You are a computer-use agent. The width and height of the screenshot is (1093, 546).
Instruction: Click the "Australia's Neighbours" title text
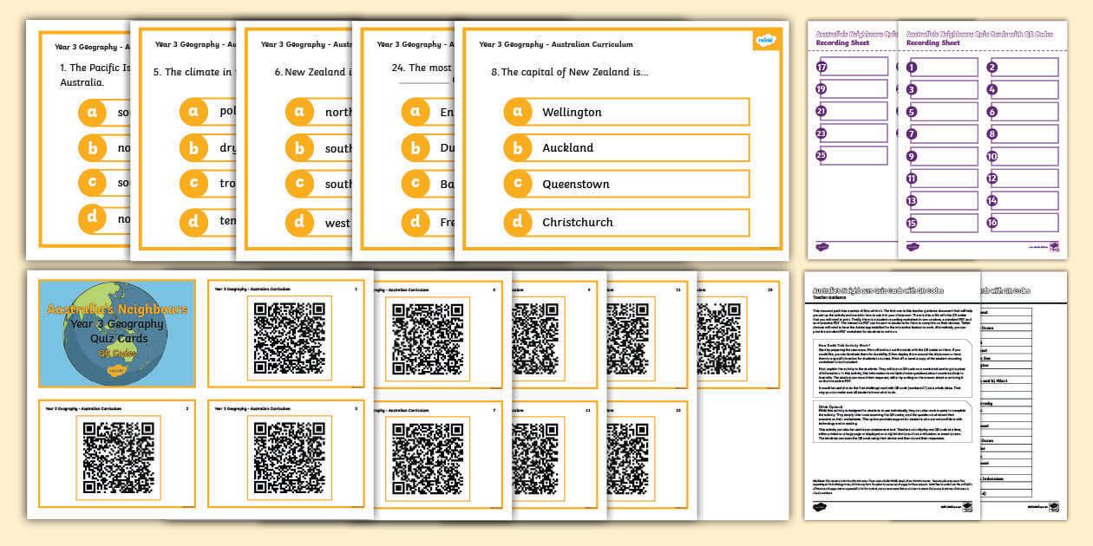pos(118,309)
